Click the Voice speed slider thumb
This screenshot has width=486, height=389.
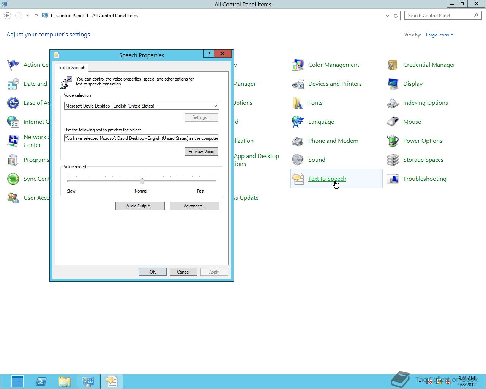(142, 180)
